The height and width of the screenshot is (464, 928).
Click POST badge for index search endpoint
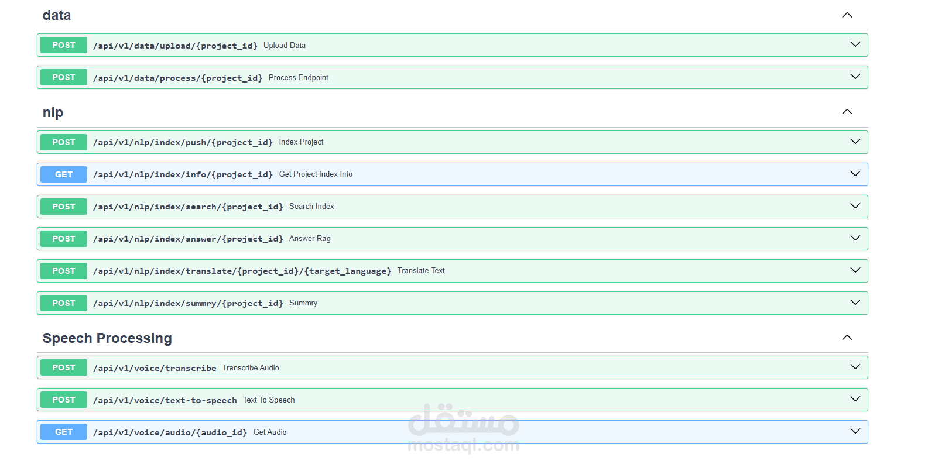click(64, 207)
